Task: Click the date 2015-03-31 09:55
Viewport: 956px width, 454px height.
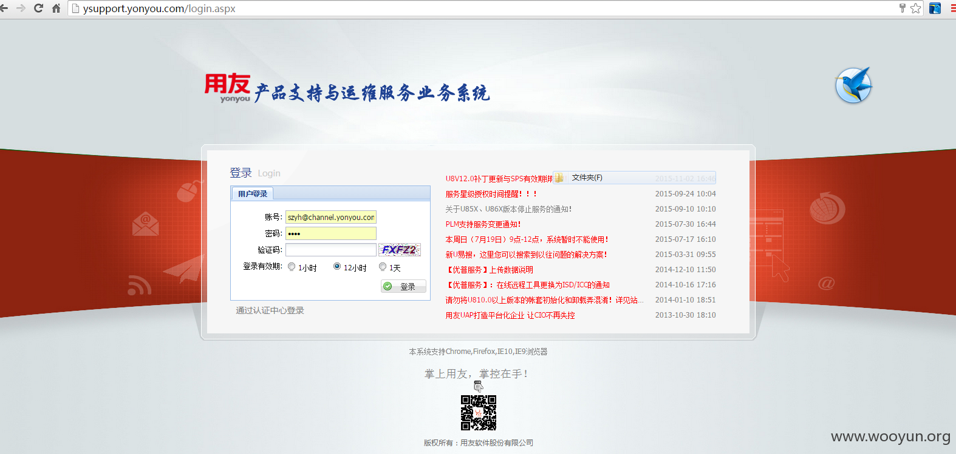Action: 685,255
